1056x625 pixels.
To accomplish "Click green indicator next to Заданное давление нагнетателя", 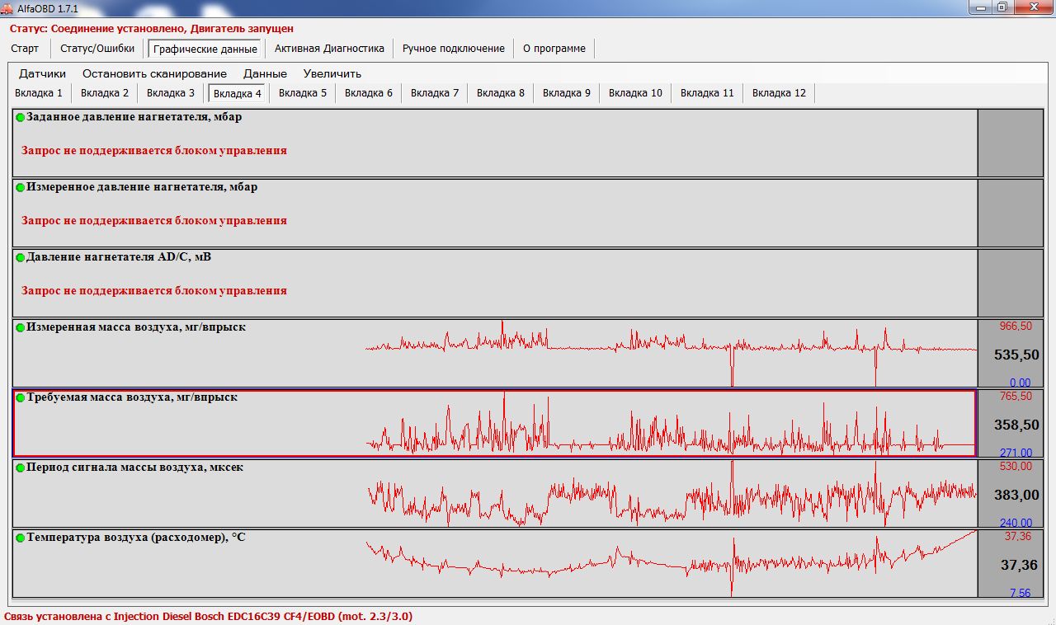I will [x=21, y=118].
